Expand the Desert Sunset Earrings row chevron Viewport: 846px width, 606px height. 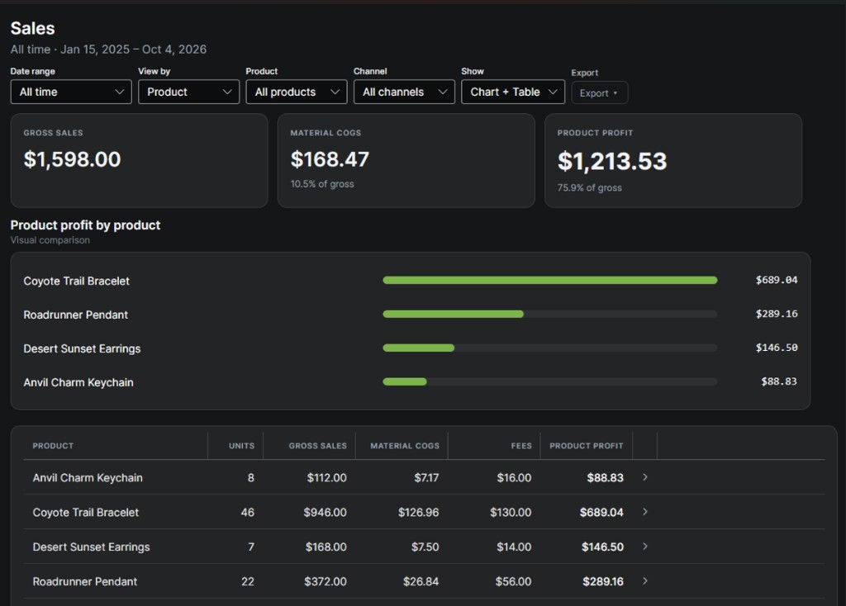click(644, 547)
